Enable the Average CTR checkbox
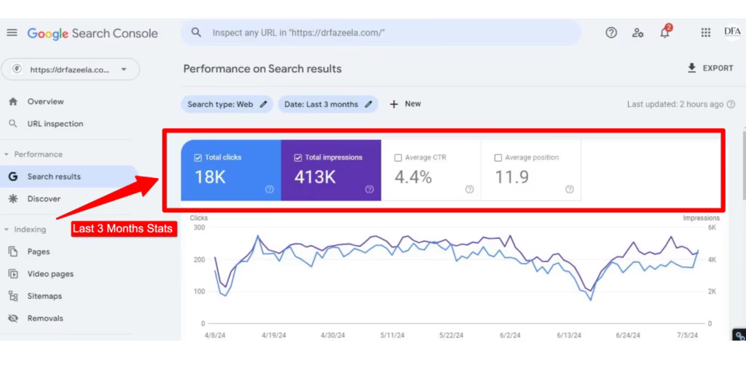The image size is (746, 371). (x=398, y=157)
